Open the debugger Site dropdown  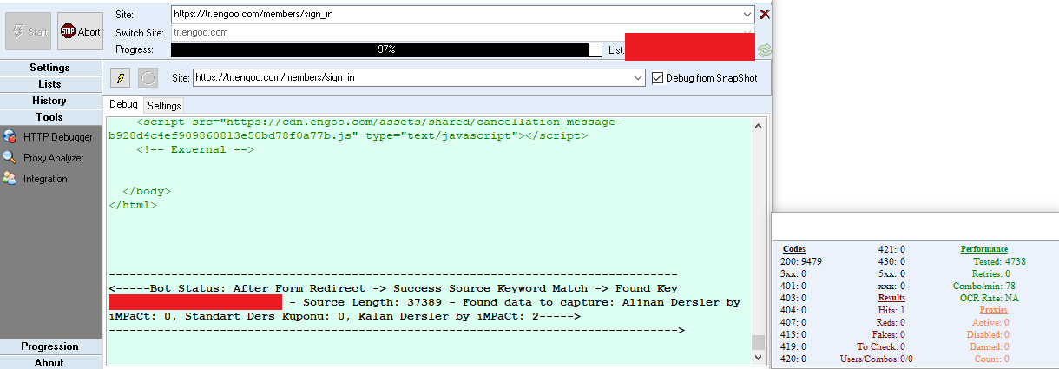tap(639, 77)
